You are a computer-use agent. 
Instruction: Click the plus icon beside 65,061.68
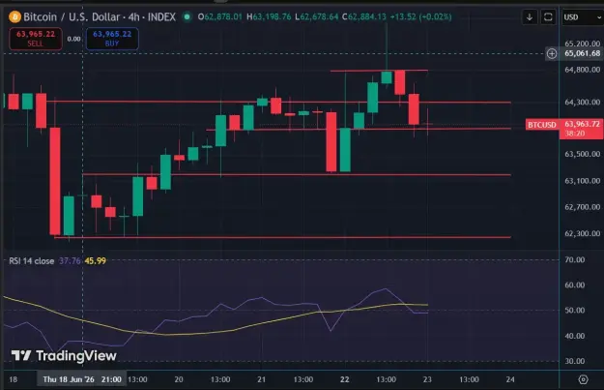[552, 53]
